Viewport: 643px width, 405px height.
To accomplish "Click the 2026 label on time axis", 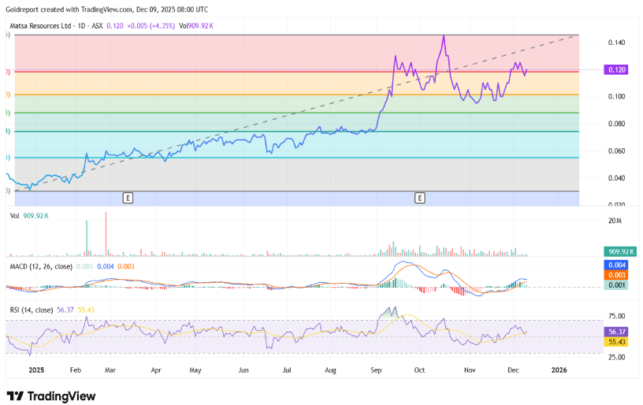I will 558,369.
